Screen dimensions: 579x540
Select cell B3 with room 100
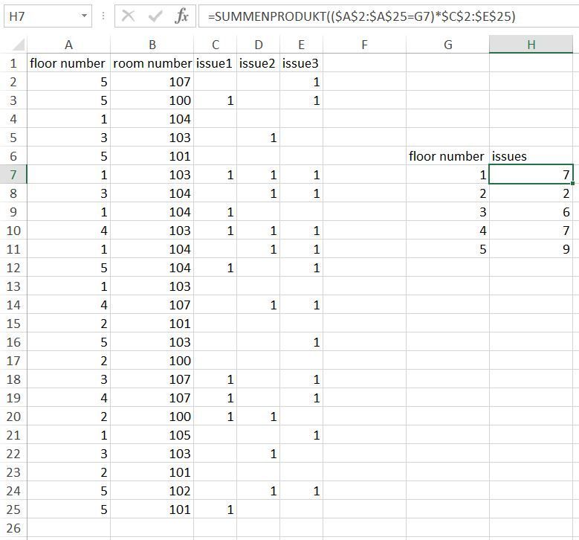click(x=152, y=100)
